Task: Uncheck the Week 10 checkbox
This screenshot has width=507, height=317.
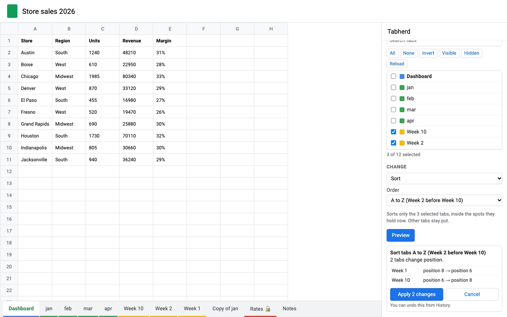Action: tap(393, 132)
